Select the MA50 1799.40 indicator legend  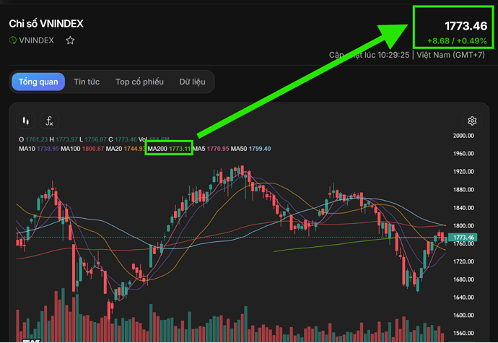pos(250,149)
